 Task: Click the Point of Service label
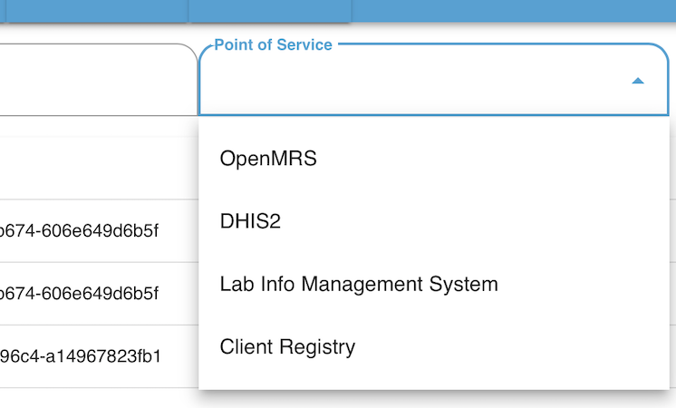(273, 44)
